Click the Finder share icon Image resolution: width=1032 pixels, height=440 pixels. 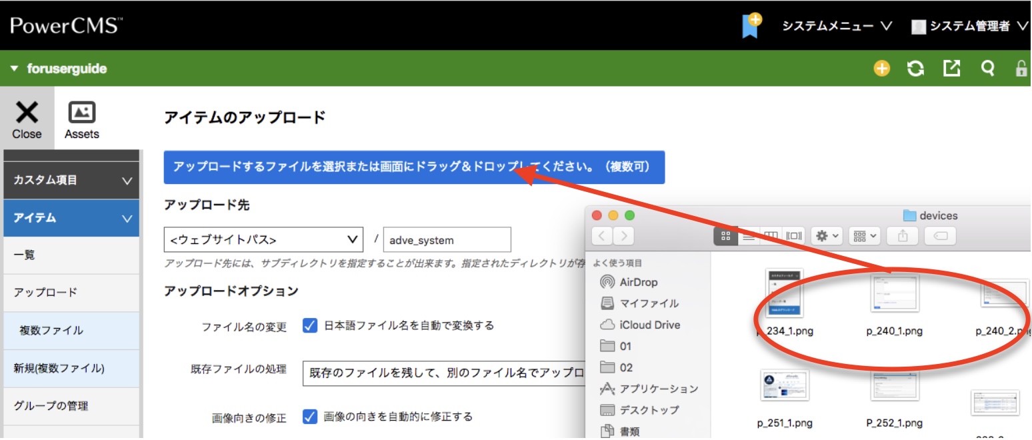coord(903,236)
